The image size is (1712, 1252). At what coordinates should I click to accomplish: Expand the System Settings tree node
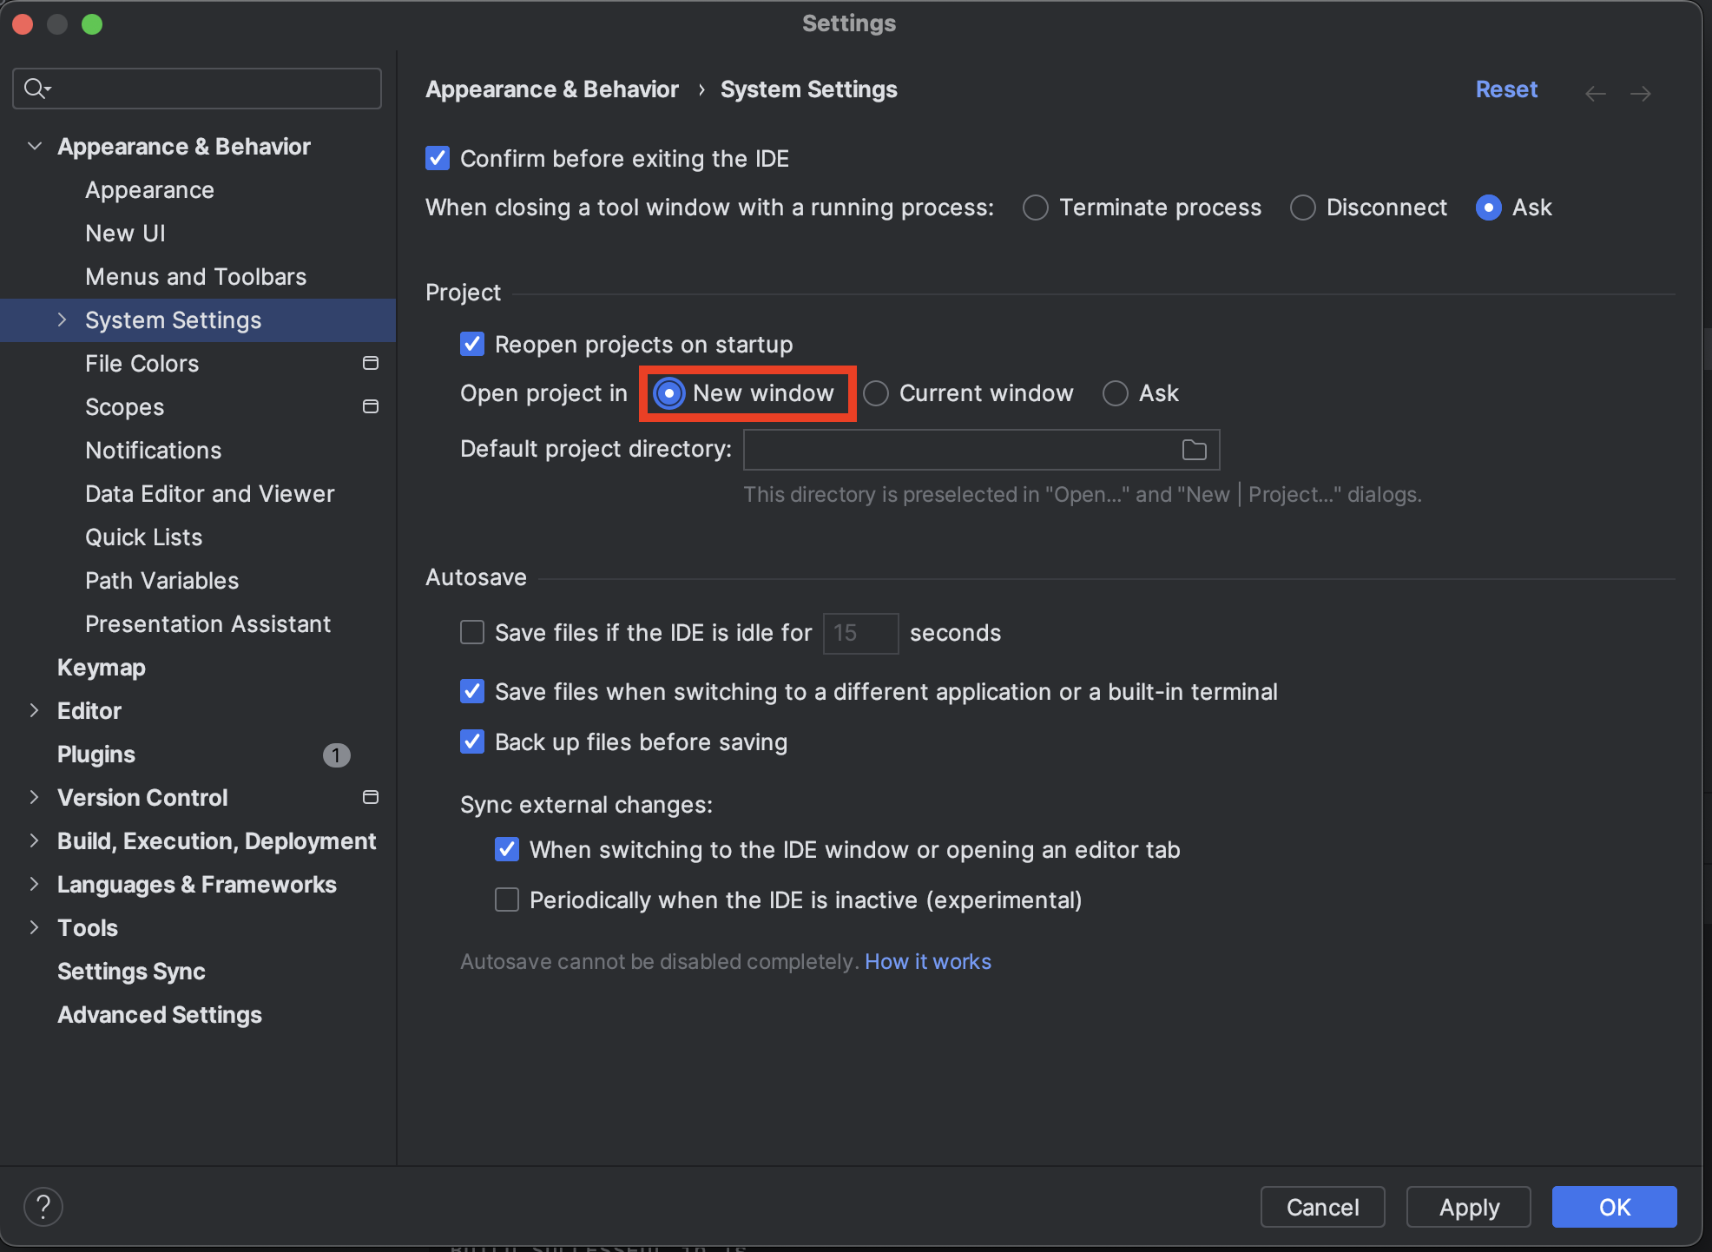pos(62,320)
